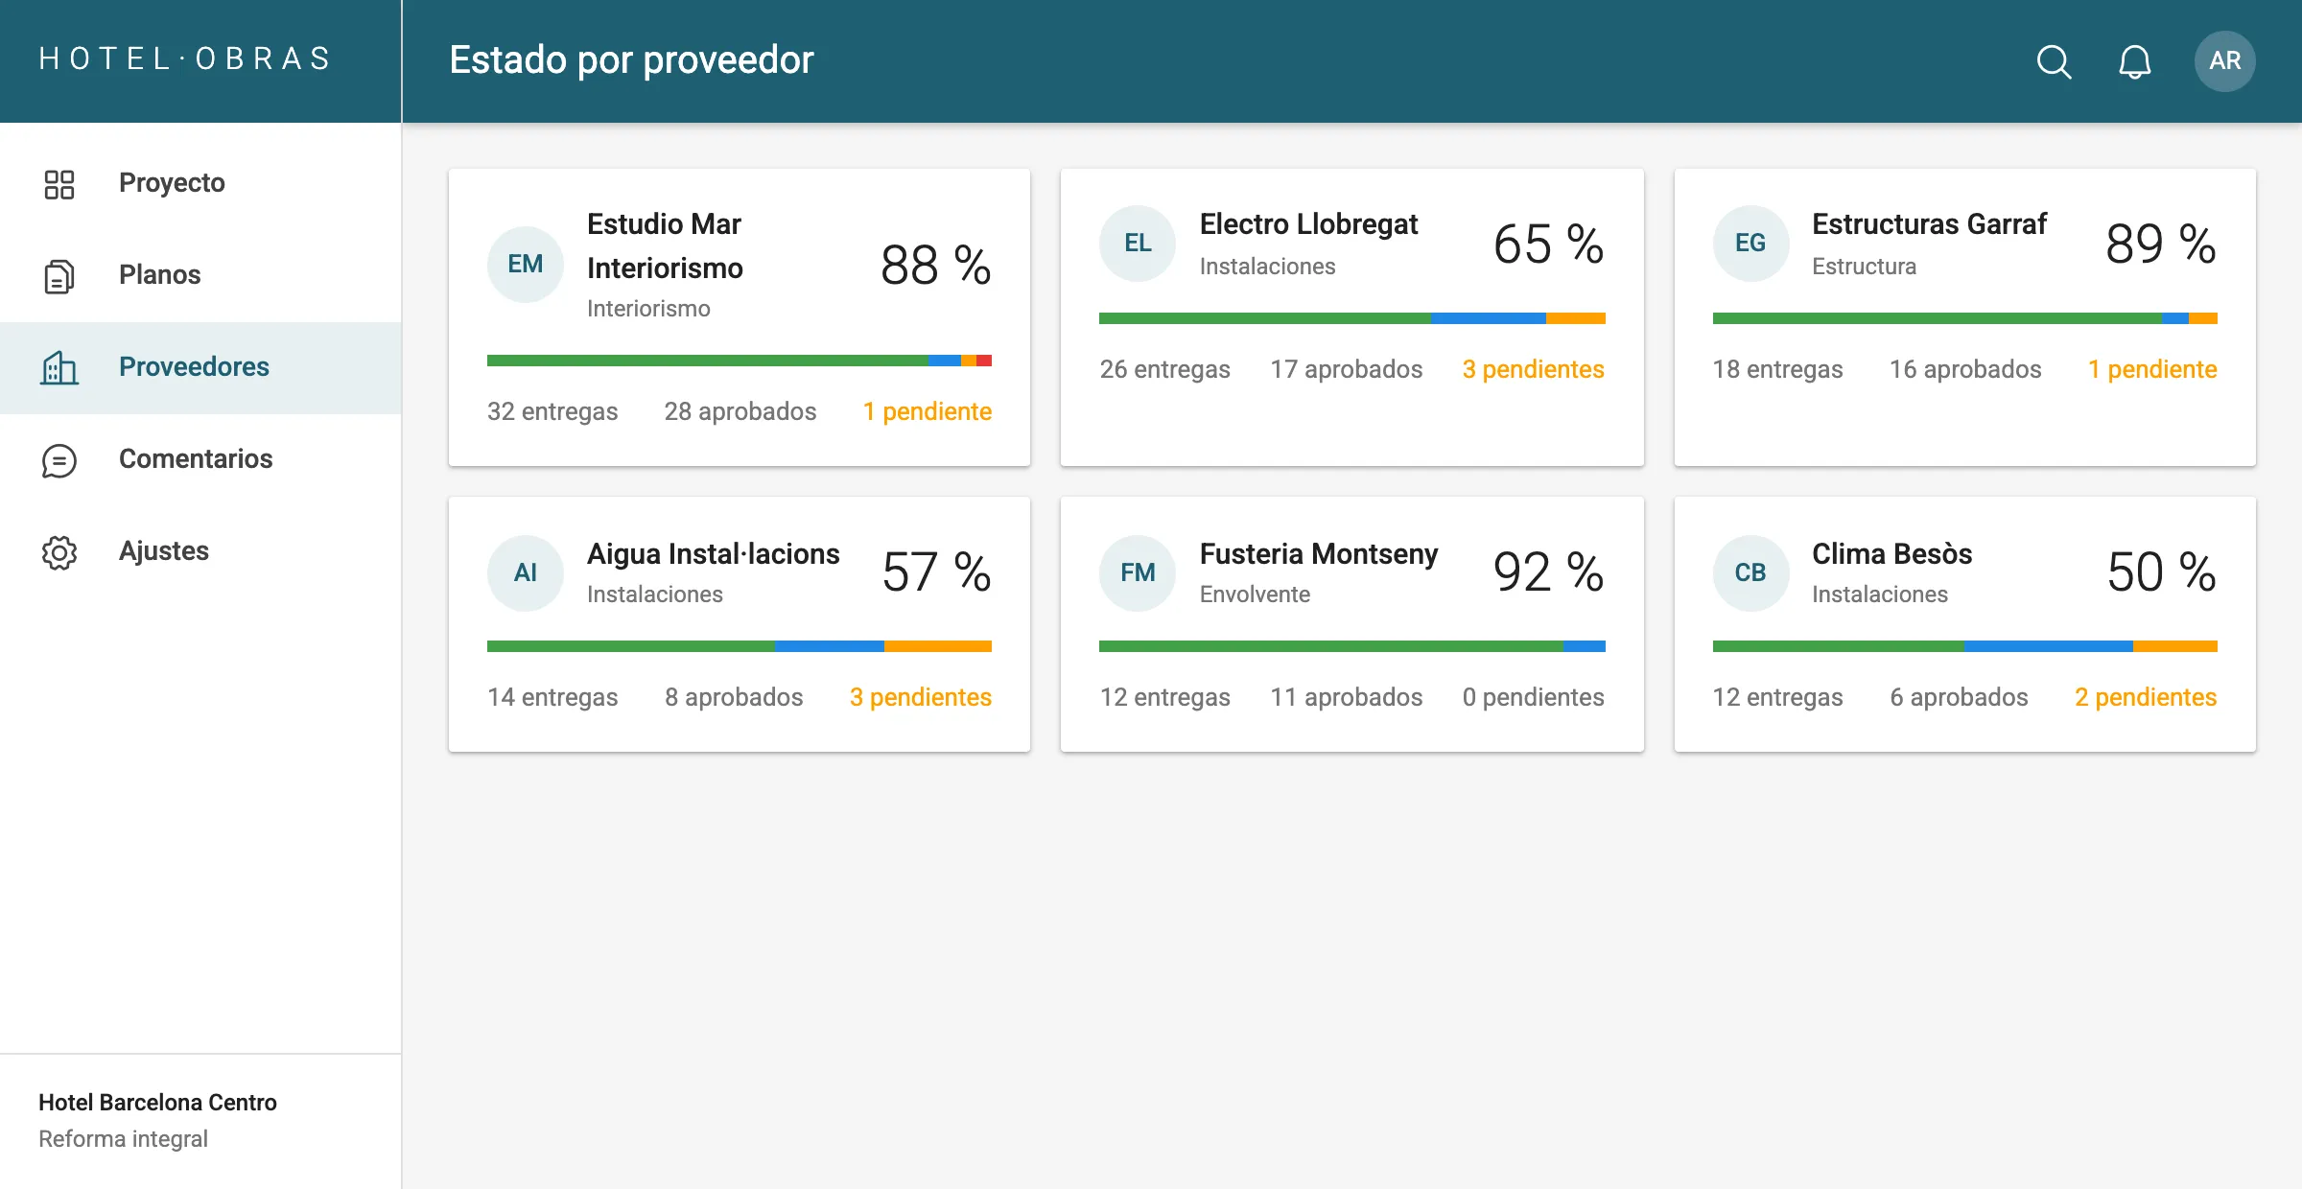Screen dimensions: 2302x1189
Task: Click Clima Besòs progress bar
Action: click(1964, 646)
